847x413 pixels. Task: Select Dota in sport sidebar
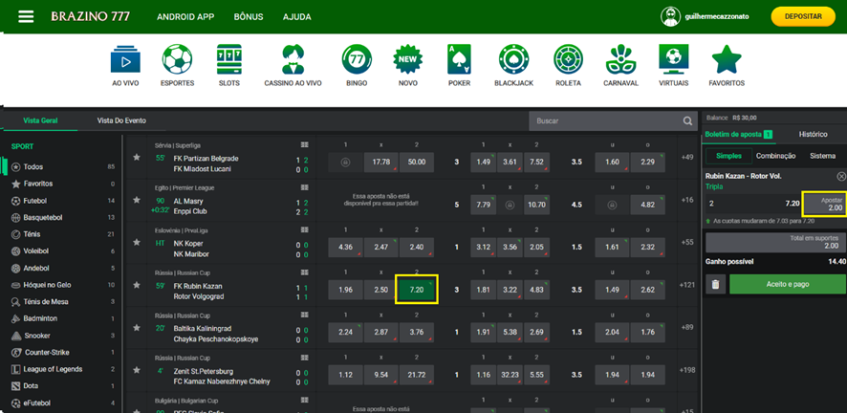pyautogui.click(x=62, y=386)
